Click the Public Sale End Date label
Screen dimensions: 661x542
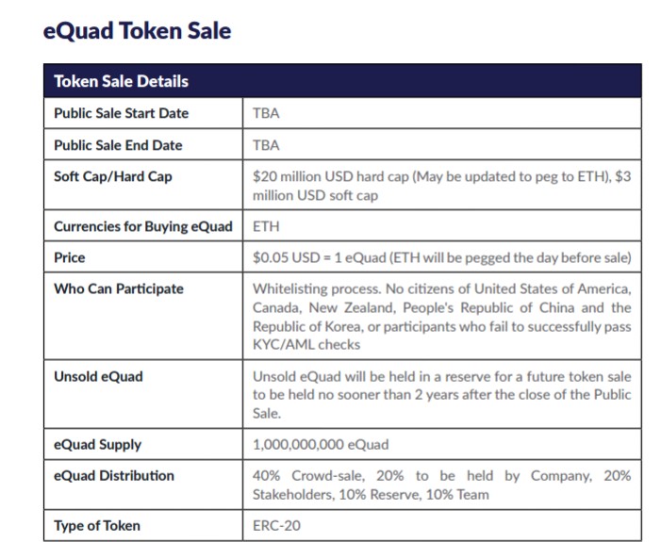coord(118,145)
